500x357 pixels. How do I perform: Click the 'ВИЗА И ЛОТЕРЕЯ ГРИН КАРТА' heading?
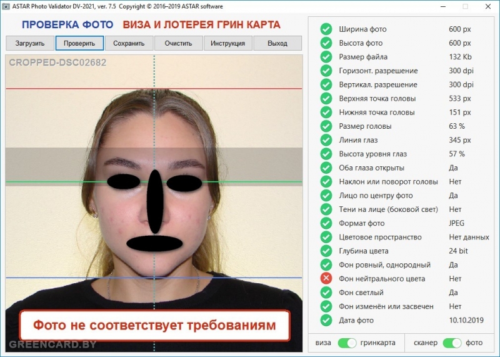click(201, 24)
